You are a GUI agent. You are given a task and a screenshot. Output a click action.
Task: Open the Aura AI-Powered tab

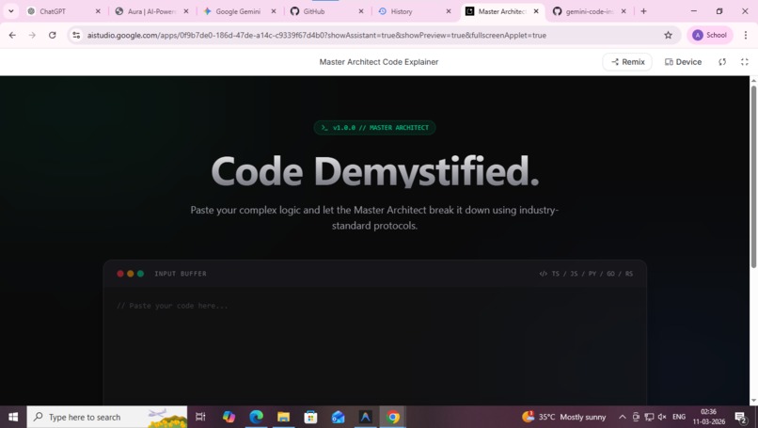150,11
